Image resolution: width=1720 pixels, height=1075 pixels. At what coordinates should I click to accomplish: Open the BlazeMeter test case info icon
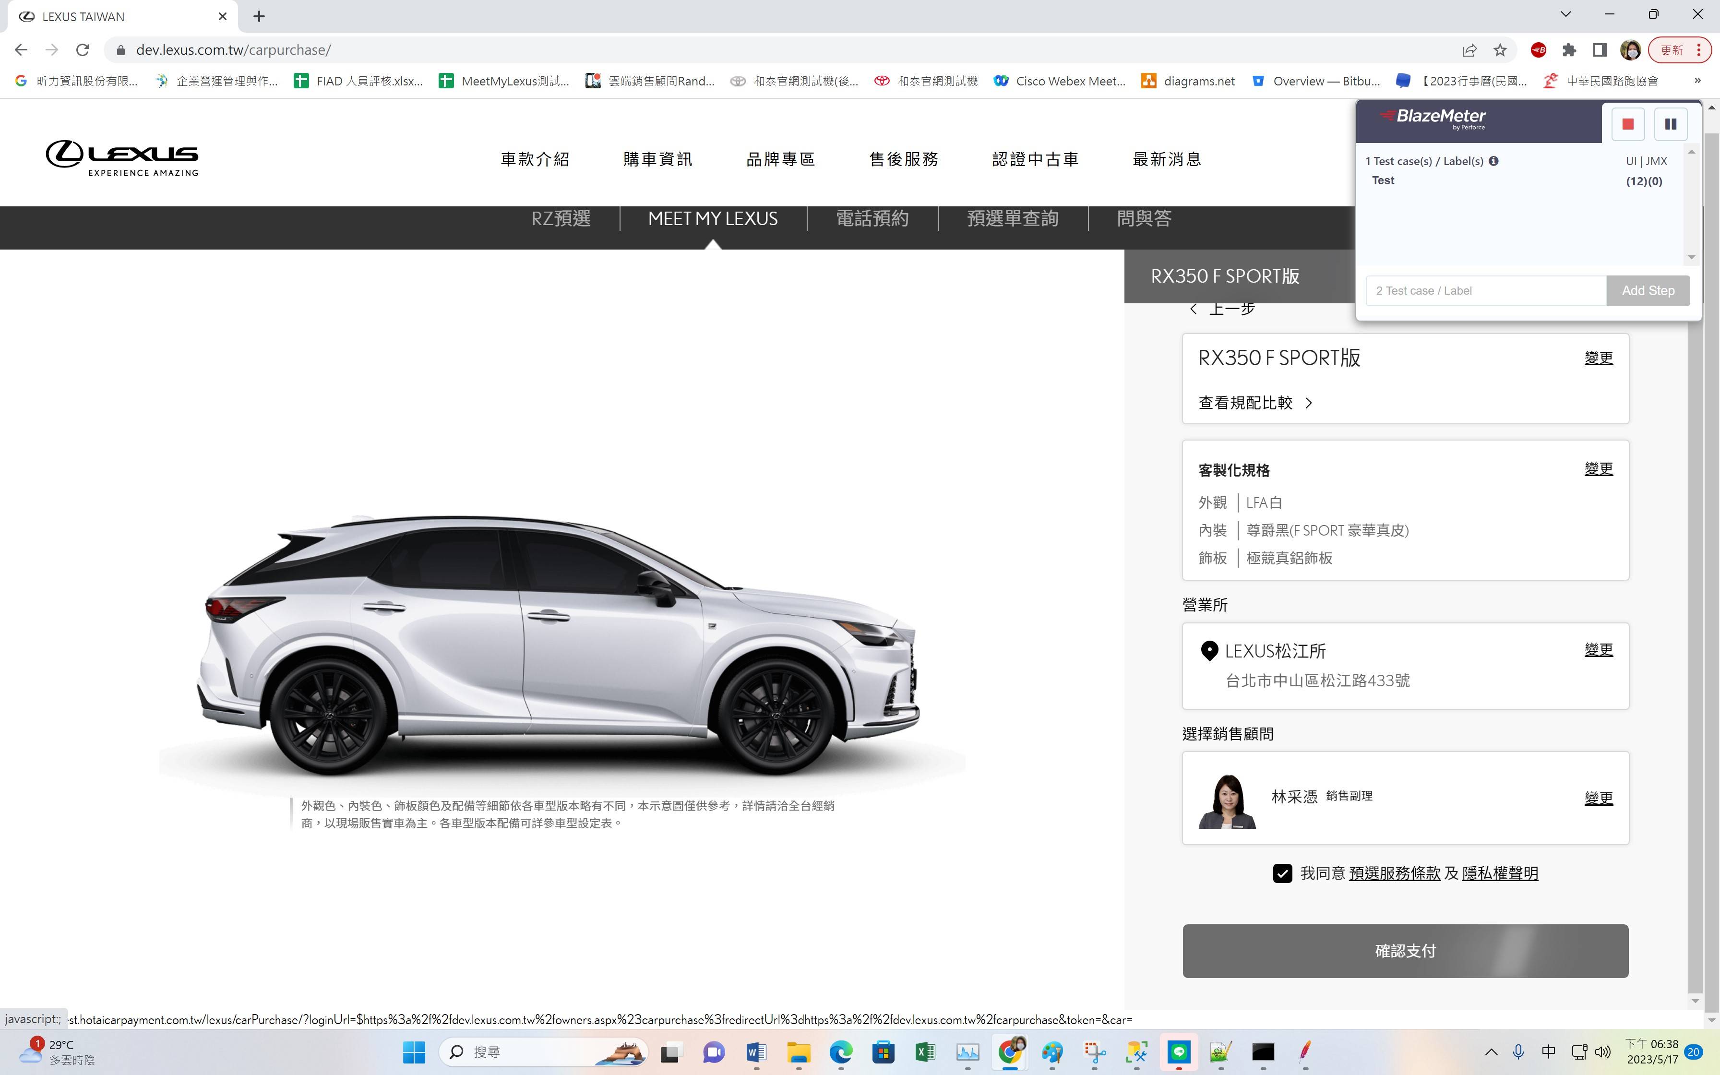1493,161
